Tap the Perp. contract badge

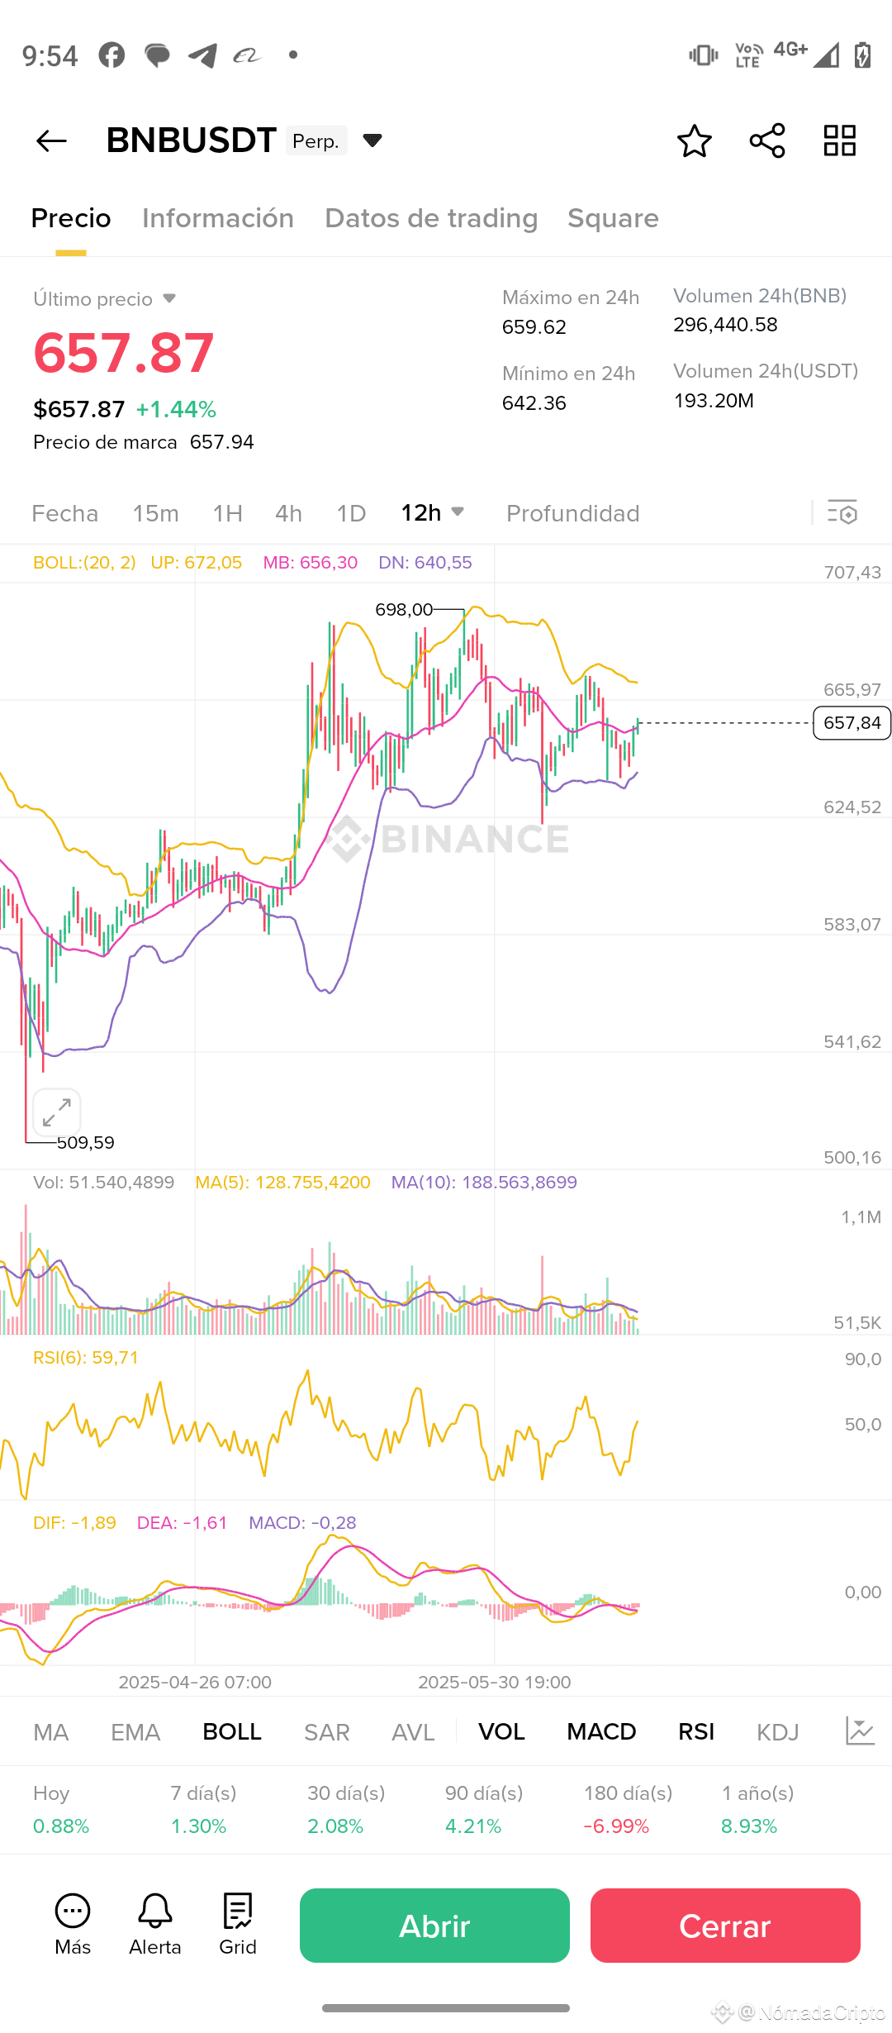(x=316, y=141)
